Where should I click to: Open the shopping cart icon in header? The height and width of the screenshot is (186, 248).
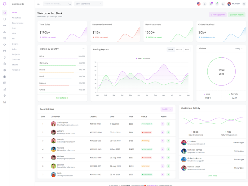click(x=211, y=4)
